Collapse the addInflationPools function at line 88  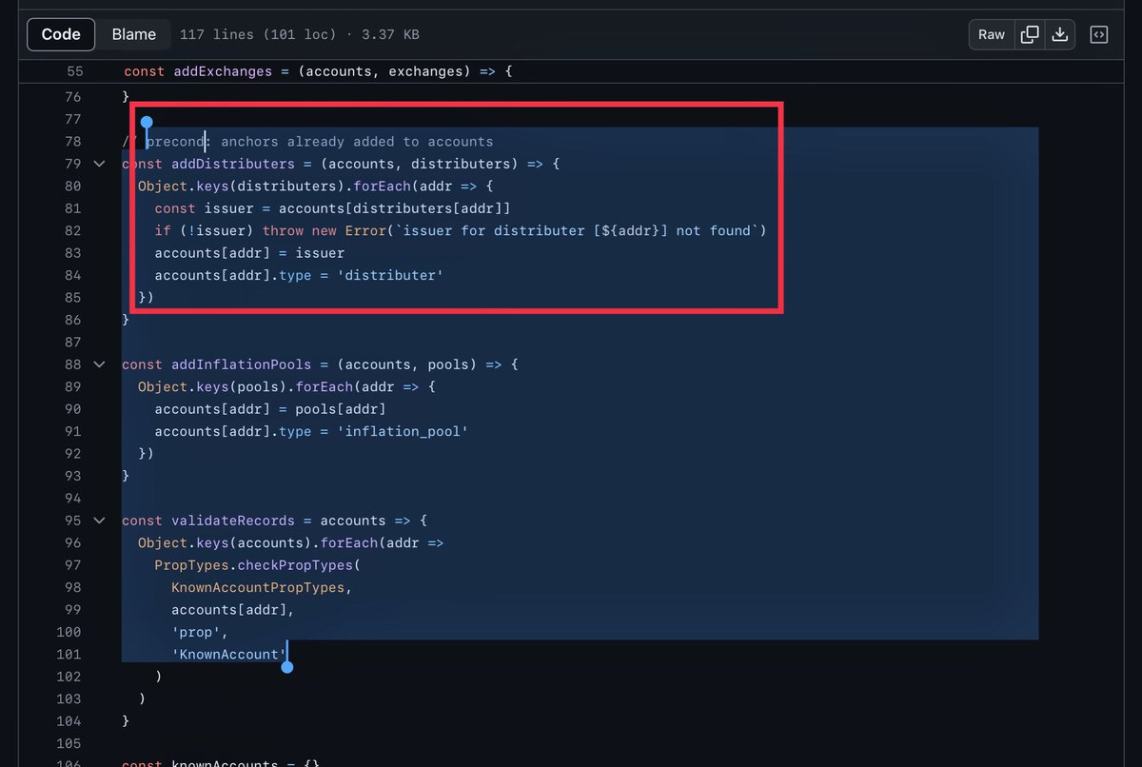99,364
